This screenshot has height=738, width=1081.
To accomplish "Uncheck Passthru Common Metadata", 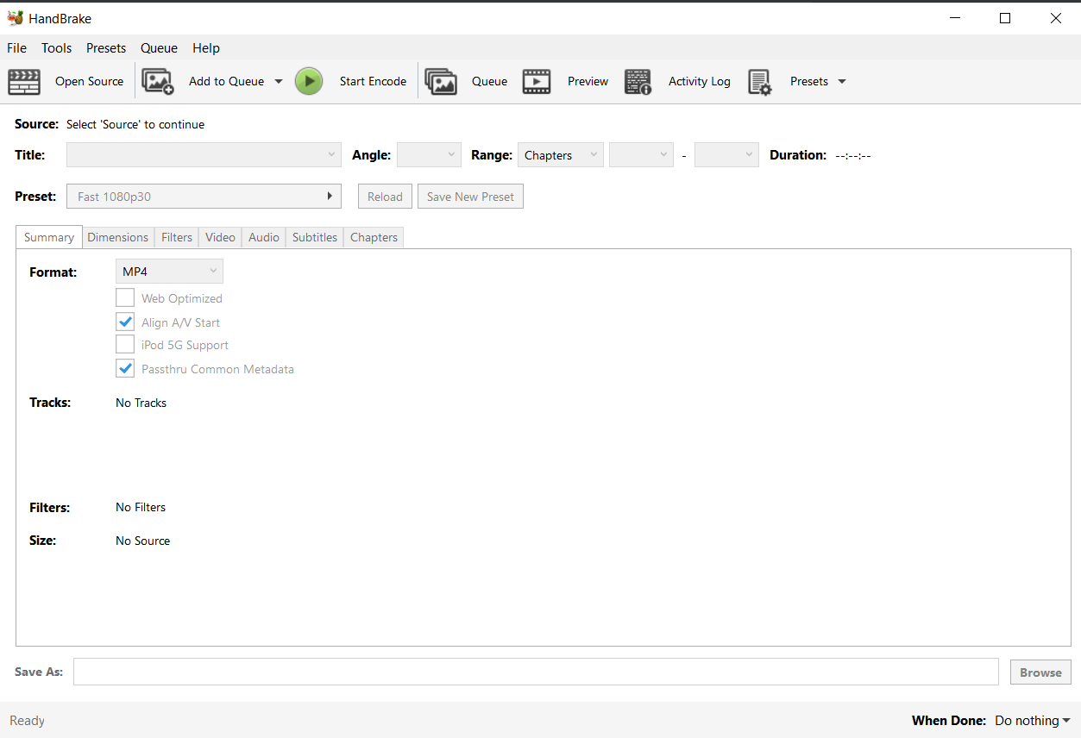I will pyautogui.click(x=124, y=368).
